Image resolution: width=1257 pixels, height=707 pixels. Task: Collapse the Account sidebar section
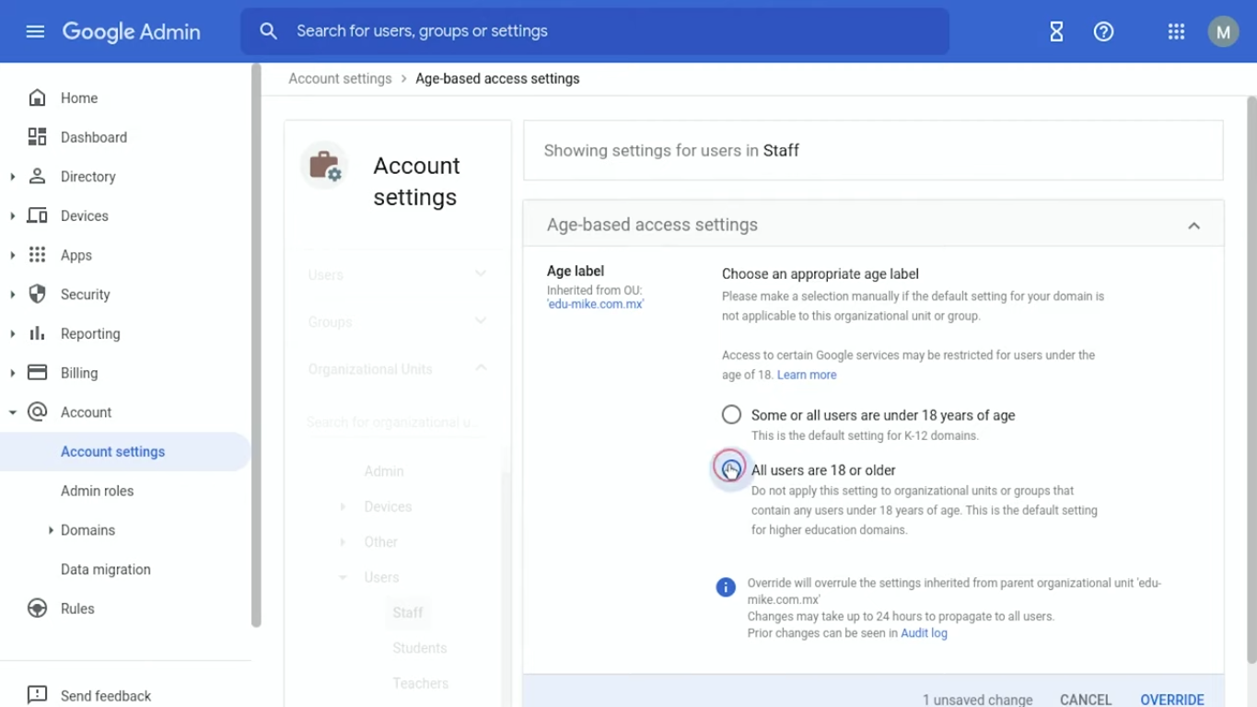[12, 412]
